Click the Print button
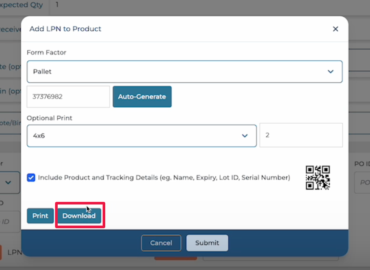Viewport: 370px width, 270px height. pos(40,216)
